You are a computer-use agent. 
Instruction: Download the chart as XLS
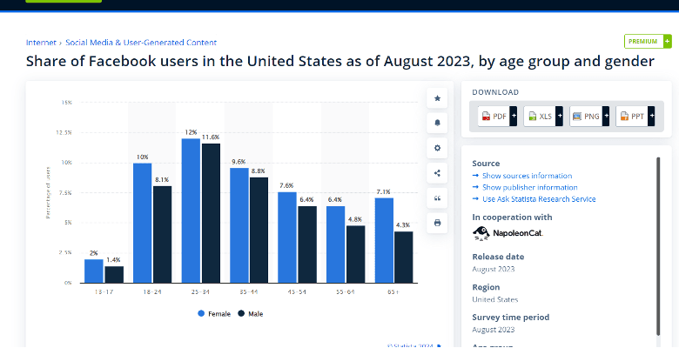click(543, 116)
